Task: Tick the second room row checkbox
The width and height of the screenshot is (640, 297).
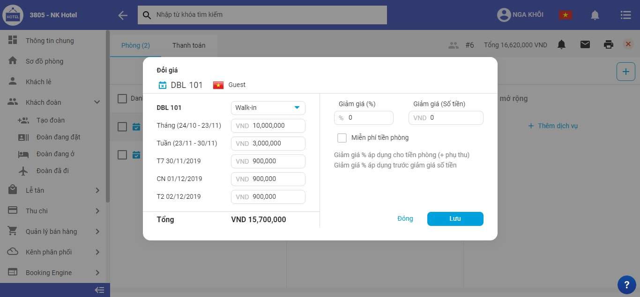Action: click(x=122, y=155)
